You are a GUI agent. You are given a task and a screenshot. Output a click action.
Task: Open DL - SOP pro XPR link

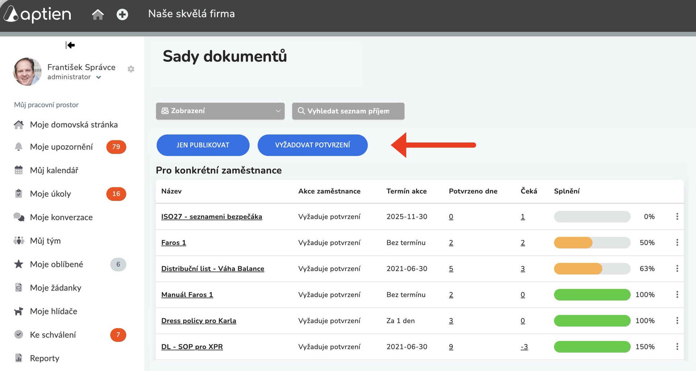point(192,347)
